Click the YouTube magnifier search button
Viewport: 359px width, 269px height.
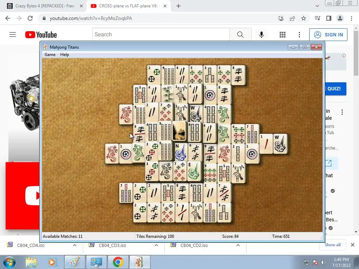tap(241, 35)
